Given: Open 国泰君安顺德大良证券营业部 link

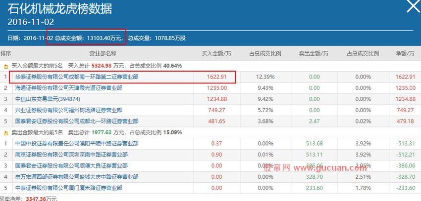Looking at the screenshot, I should [x=71, y=166].
